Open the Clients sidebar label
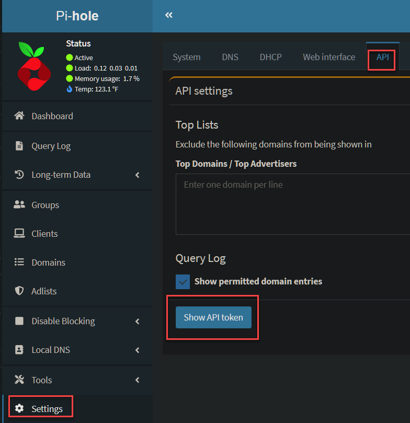Image resolution: width=410 pixels, height=423 pixels. pos(44,234)
